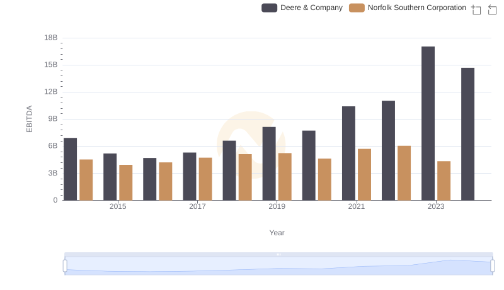
Task: Click the Norfolk Southern bar for 2019
Action: coord(285,177)
